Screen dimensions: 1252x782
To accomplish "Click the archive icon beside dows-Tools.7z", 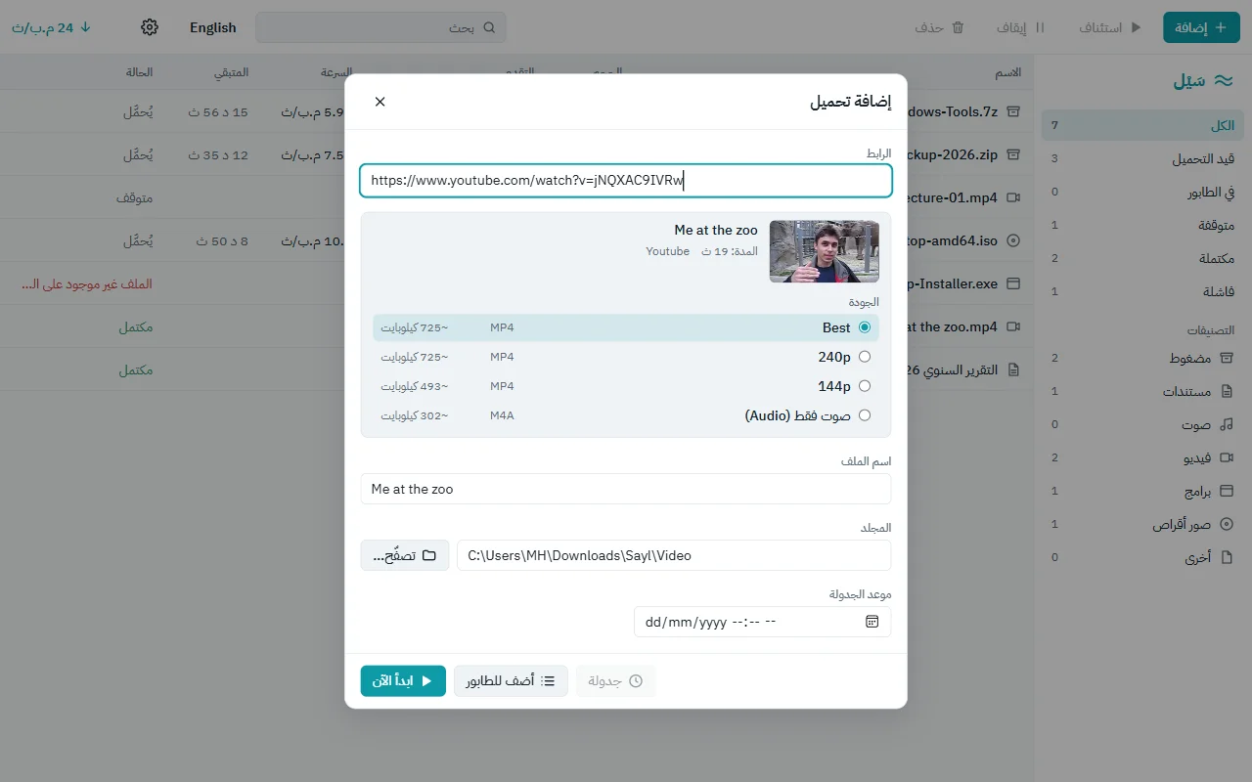I will click(x=1013, y=111).
